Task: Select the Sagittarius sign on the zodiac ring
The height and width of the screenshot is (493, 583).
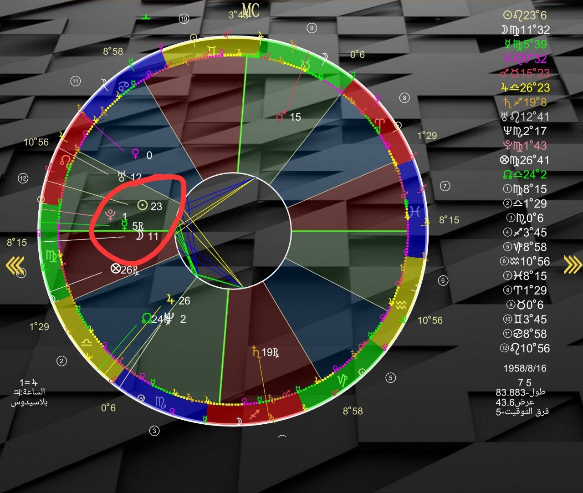Action: [253, 414]
